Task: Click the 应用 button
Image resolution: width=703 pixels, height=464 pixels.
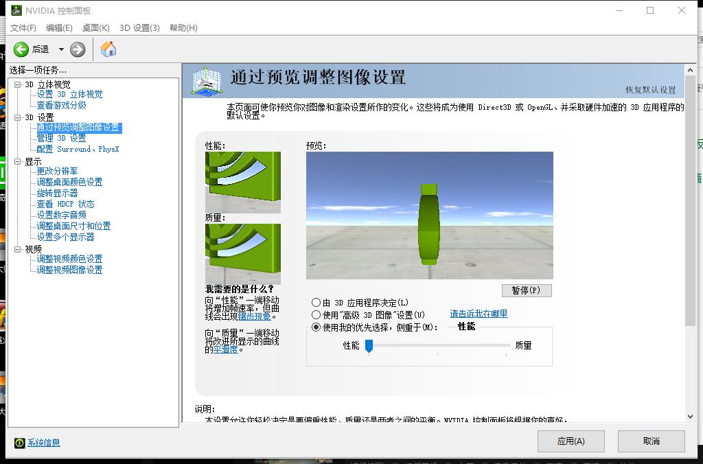Action: click(571, 441)
